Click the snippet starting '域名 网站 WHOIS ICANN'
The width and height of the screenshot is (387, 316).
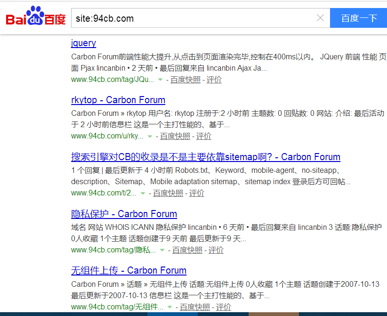(x=226, y=233)
